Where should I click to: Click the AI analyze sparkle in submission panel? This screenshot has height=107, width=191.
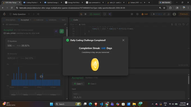tap(56, 31)
